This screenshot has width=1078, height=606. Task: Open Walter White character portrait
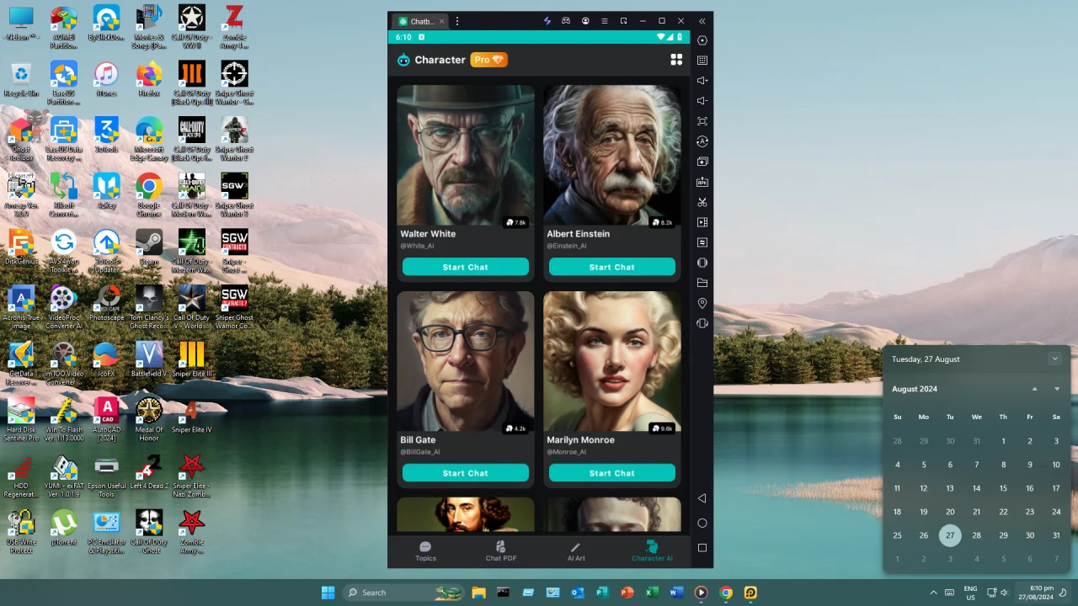pos(466,155)
